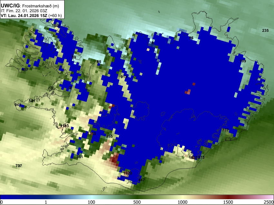
Task: Click the color scale label 0
Action: (2, 202)
